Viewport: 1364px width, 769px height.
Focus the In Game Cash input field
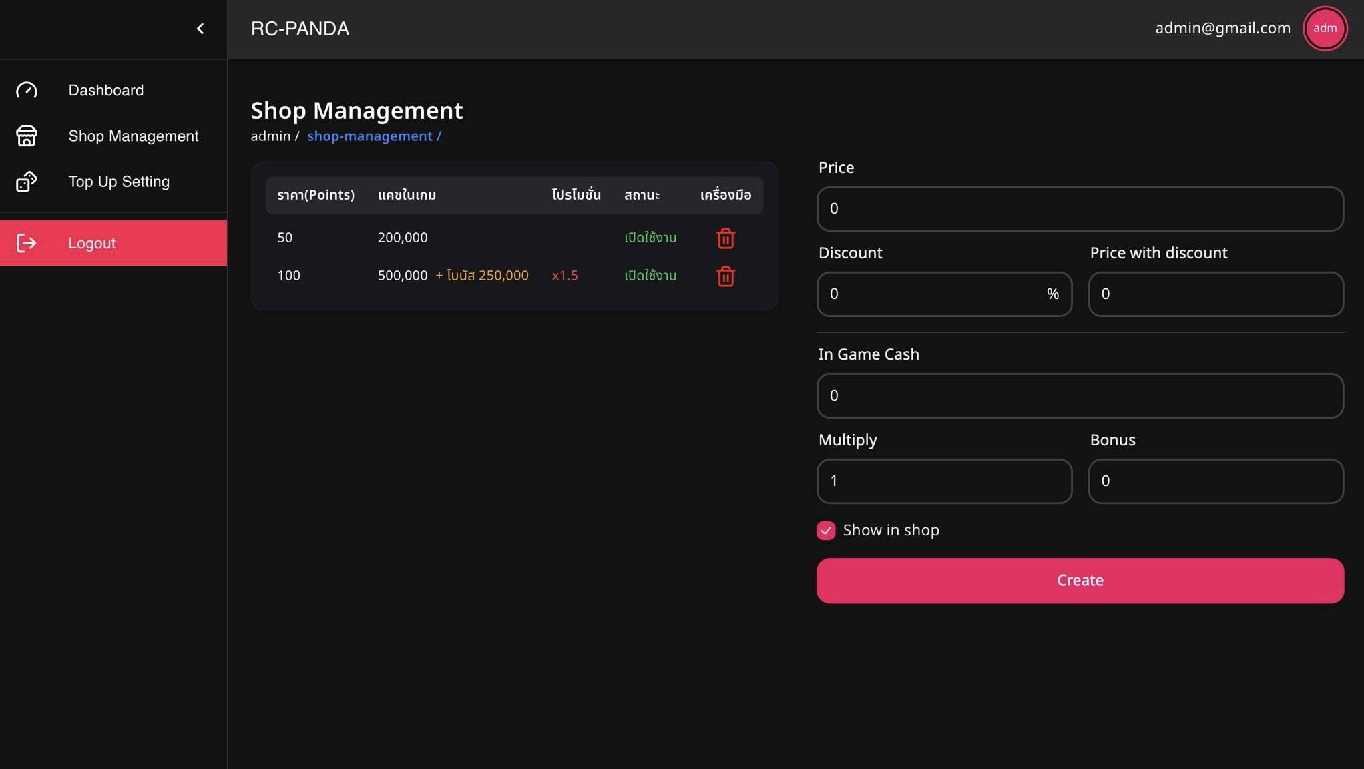(1080, 396)
